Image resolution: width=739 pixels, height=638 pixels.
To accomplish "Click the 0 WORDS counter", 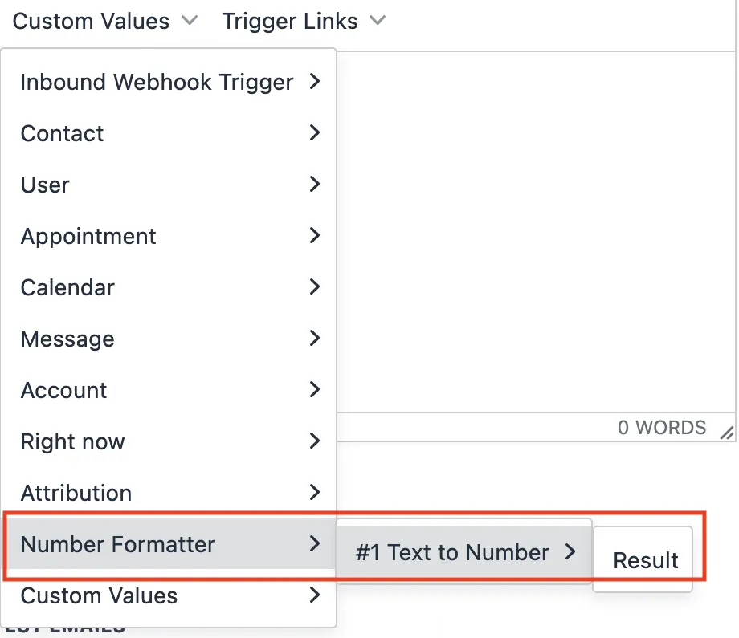I will pyautogui.click(x=662, y=428).
